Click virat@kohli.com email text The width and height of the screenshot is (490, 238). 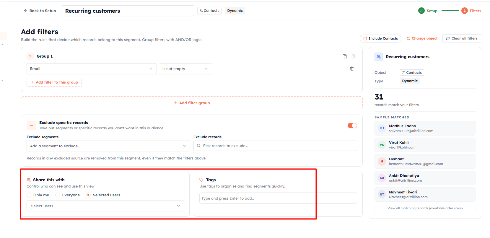click(402, 147)
